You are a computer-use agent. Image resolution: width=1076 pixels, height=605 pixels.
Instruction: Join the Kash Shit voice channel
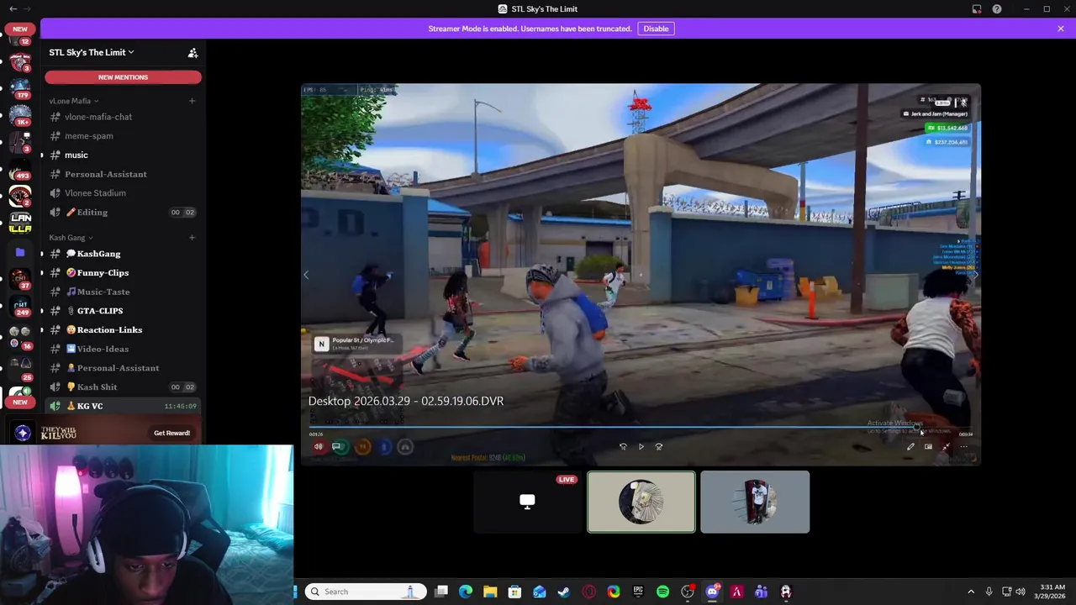click(122, 387)
